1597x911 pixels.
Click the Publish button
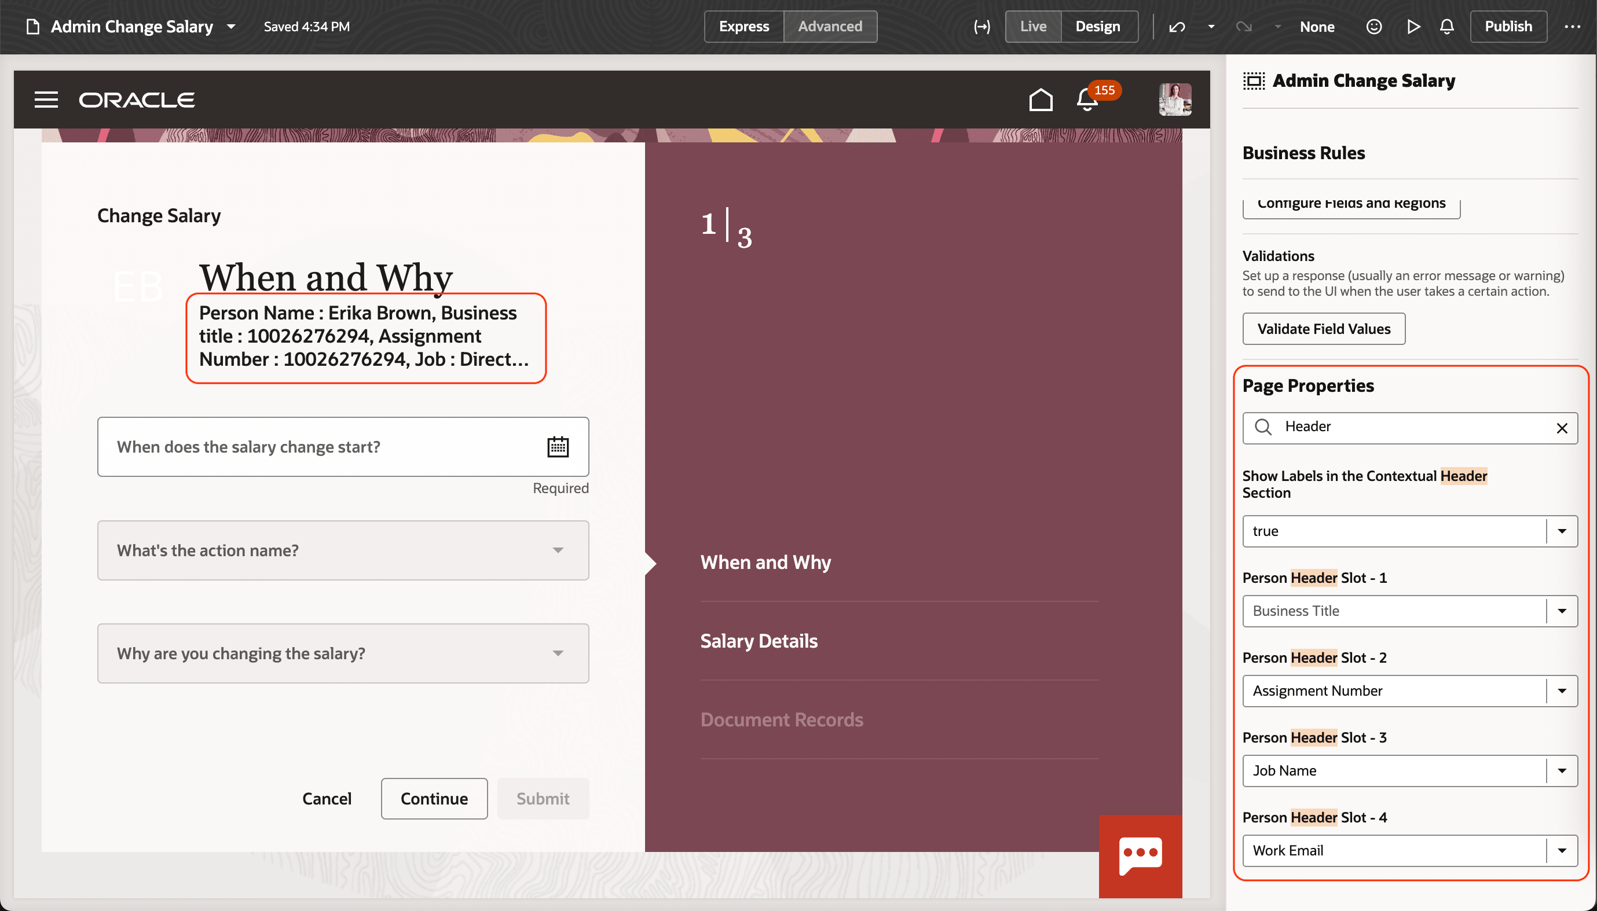coord(1508,26)
